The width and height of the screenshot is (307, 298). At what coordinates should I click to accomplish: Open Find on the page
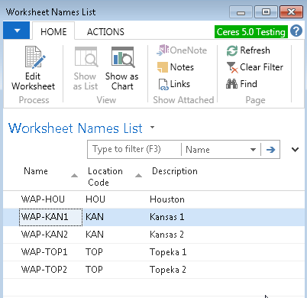(x=241, y=84)
